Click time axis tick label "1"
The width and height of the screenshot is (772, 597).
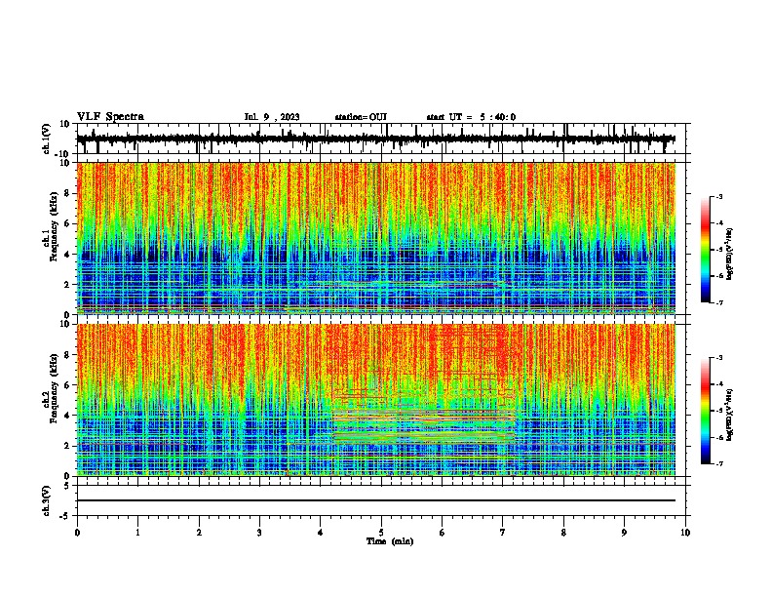point(137,533)
